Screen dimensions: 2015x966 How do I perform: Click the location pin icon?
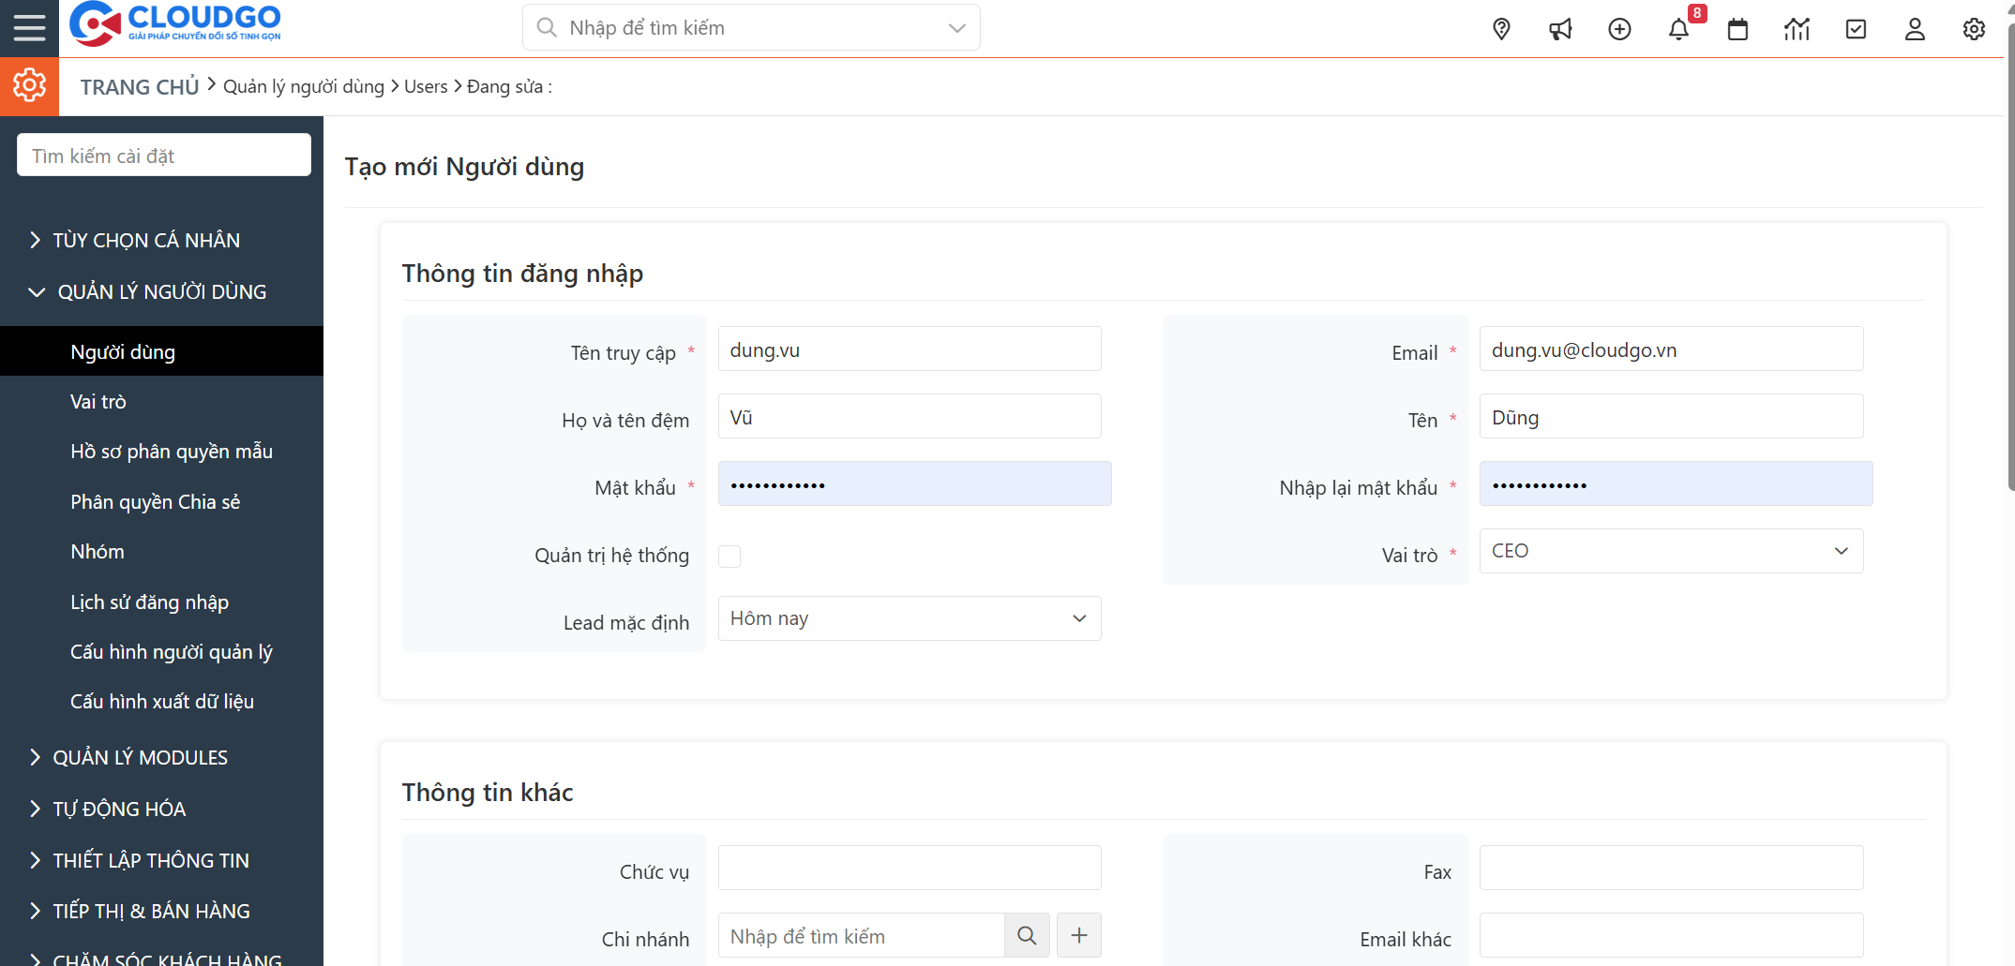1501,29
